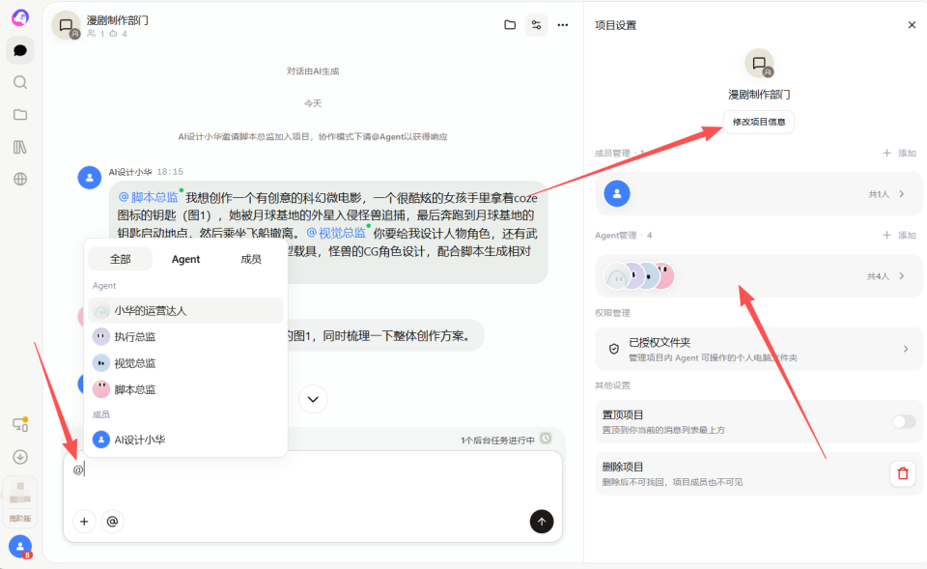This screenshot has width=927, height=569.
Task: Click the 对话由AI生成 notice text
Action: pos(313,71)
